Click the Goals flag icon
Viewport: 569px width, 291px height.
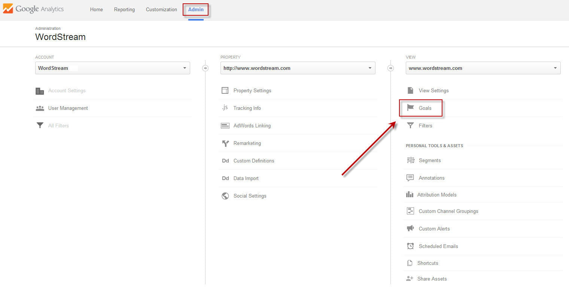coord(411,108)
